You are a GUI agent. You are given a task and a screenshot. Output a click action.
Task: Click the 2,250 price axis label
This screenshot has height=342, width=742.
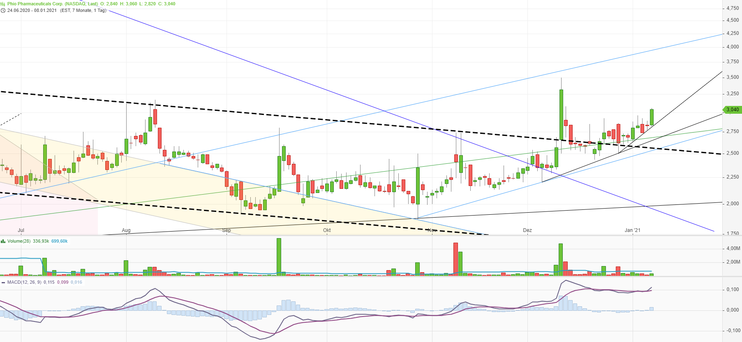pyautogui.click(x=733, y=177)
